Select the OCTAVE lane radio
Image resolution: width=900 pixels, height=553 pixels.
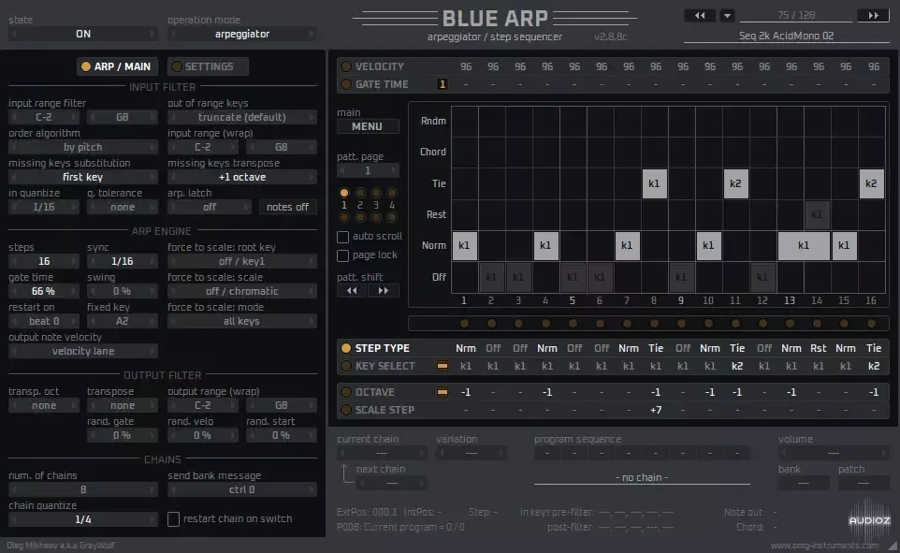point(346,392)
